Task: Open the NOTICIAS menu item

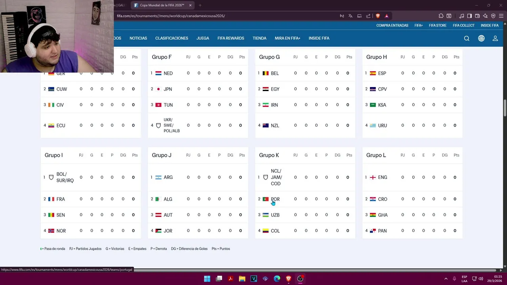Action: tap(138, 38)
